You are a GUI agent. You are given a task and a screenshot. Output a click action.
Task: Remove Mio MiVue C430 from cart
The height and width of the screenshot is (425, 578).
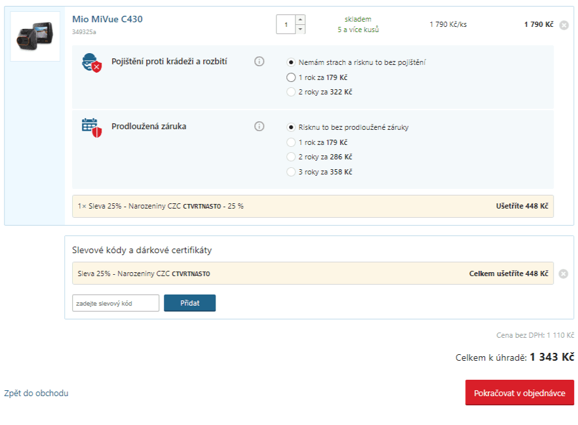pyautogui.click(x=564, y=25)
